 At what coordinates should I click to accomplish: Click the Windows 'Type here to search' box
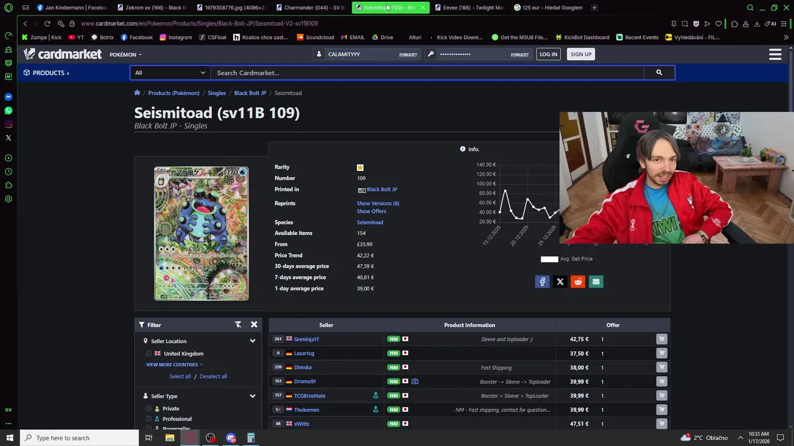point(79,438)
